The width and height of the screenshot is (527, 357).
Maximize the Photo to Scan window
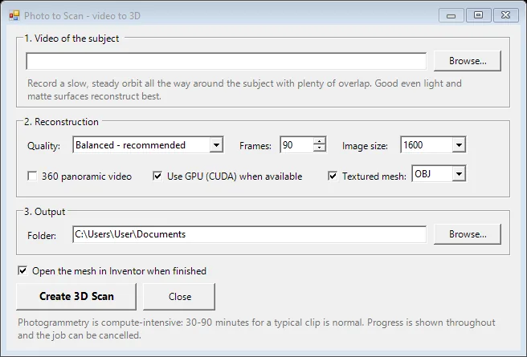(478, 15)
